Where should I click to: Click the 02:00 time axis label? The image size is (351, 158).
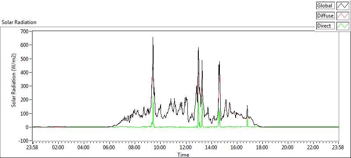tap(58, 147)
